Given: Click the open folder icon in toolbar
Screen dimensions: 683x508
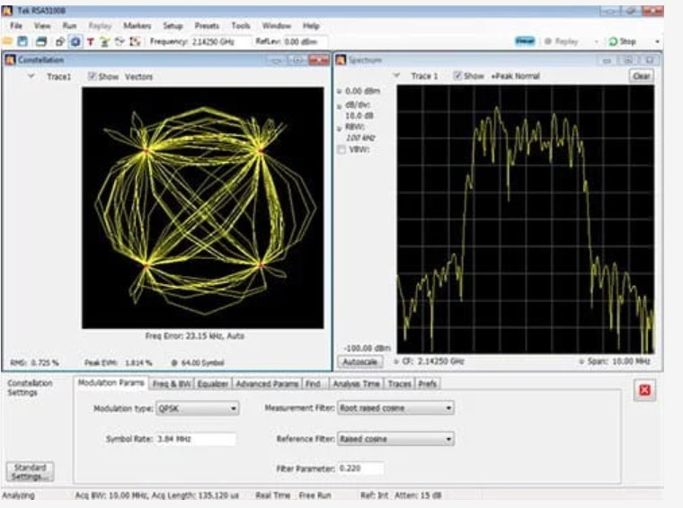Looking at the screenshot, I should [8, 41].
